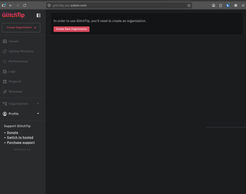Click the Uptime Monitors clock icon
Image resolution: width=246 pixels, height=194 pixels.
5,51
